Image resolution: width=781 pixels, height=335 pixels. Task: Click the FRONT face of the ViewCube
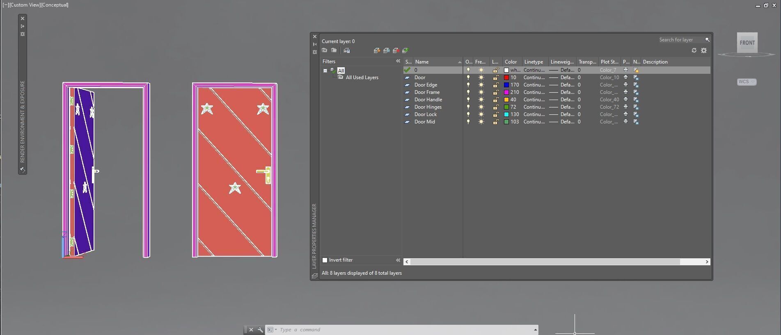747,43
